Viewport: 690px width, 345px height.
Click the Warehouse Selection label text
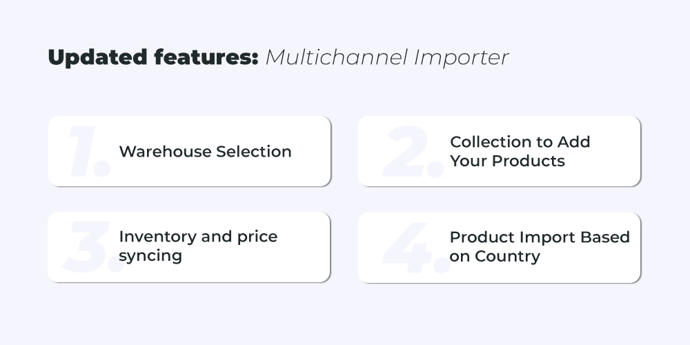point(205,151)
